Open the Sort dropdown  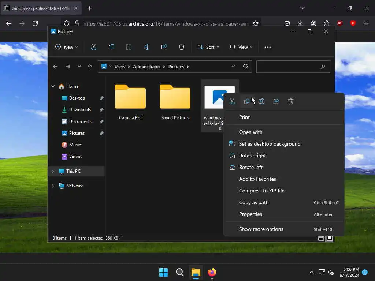click(x=208, y=47)
